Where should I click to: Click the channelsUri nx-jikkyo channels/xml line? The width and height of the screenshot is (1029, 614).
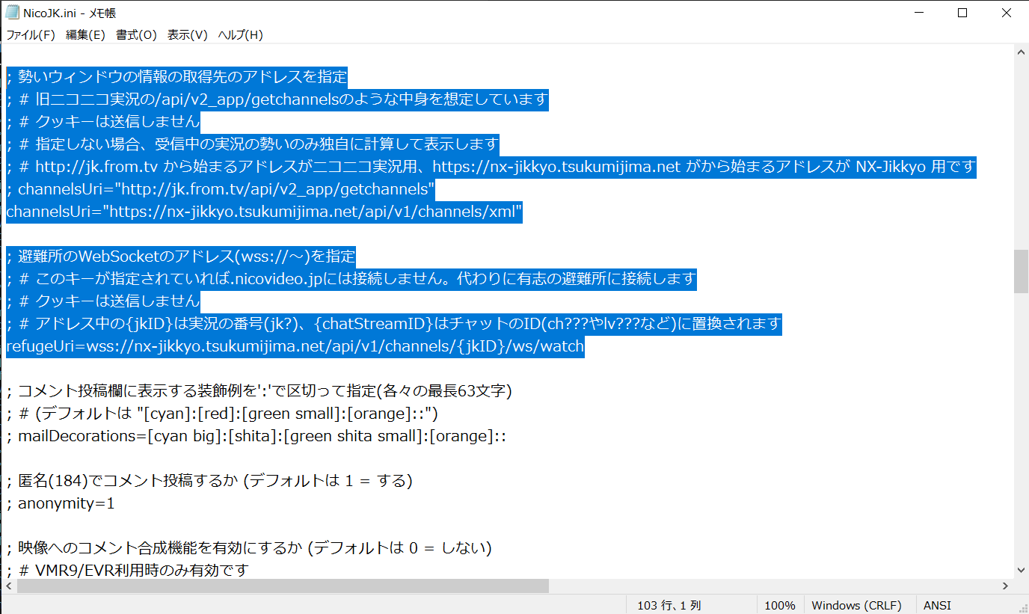pos(264,211)
